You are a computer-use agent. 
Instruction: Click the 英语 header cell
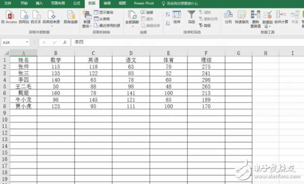click(93, 60)
